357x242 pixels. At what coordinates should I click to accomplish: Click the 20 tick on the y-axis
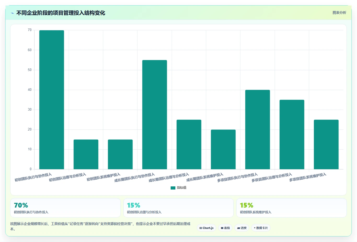[x=30, y=129]
